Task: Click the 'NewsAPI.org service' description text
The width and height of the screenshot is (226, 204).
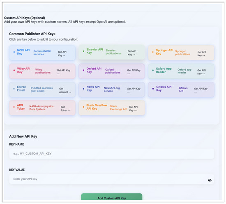Action: click(x=112, y=89)
